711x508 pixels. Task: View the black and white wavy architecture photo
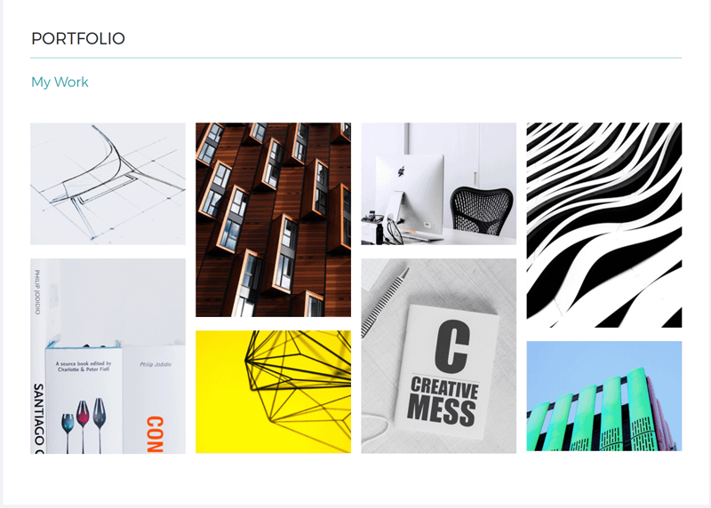pos(604,225)
